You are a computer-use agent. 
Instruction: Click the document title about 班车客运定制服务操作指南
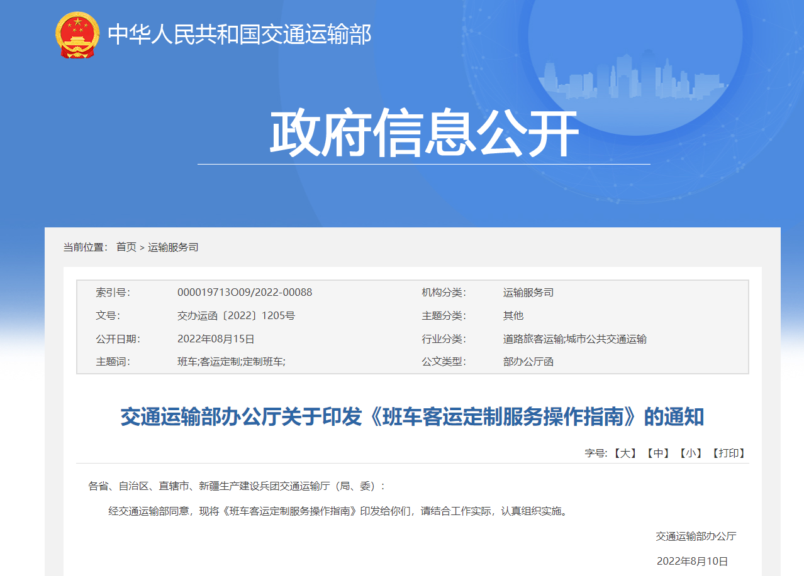[412, 416]
